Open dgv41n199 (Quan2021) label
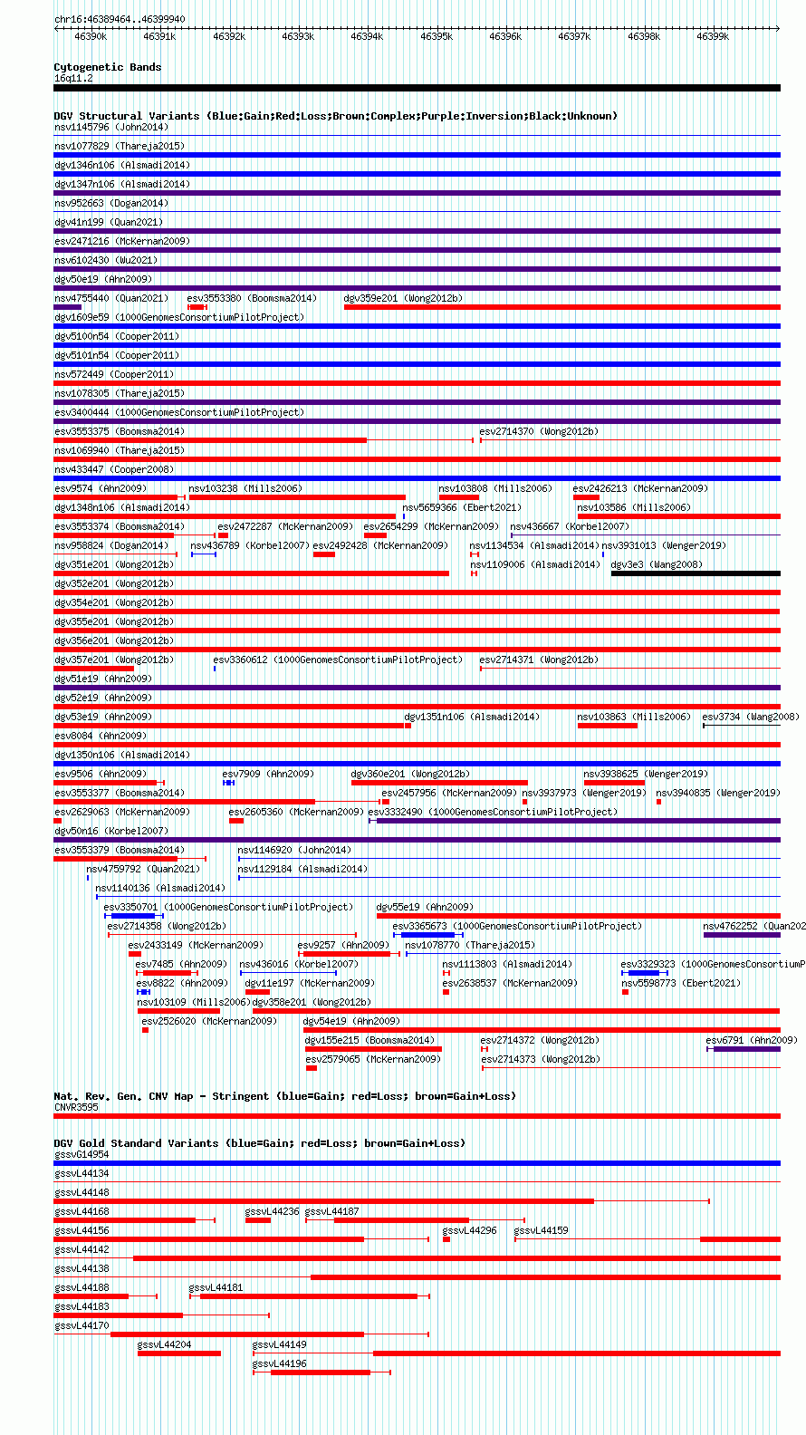The width and height of the screenshot is (806, 1435). pos(108,222)
